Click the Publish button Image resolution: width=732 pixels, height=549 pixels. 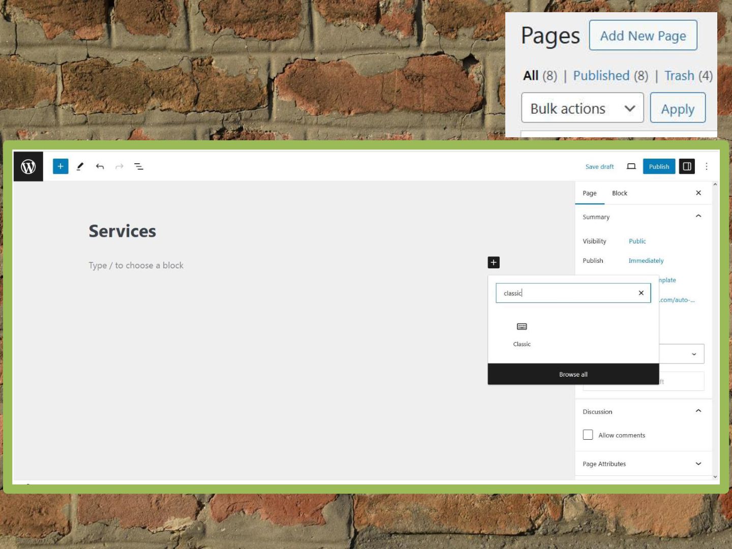click(659, 166)
